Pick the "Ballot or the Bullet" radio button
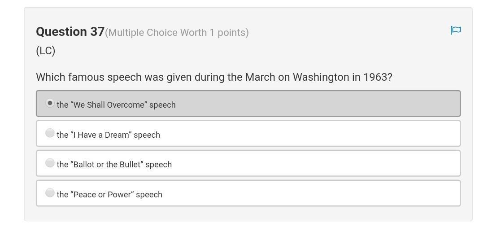This screenshot has height=227, width=479. click(50, 163)
